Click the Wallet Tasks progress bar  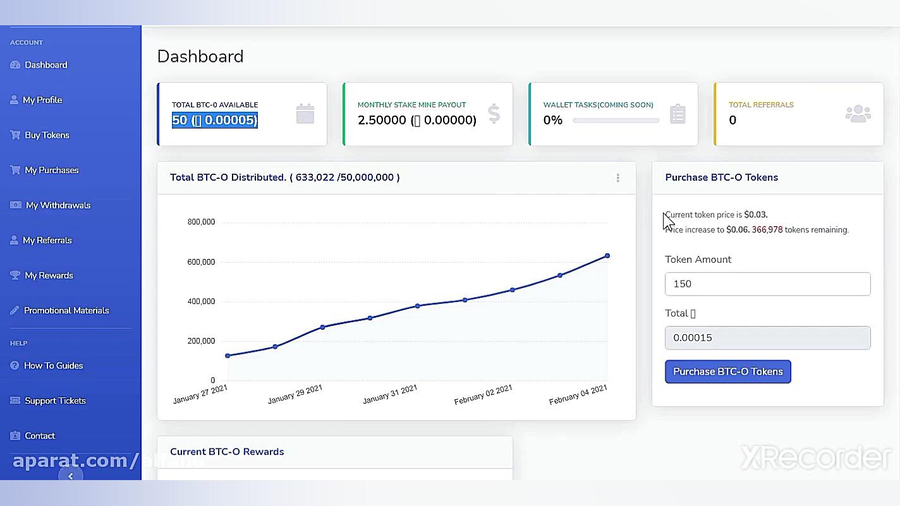click(616, 120)
